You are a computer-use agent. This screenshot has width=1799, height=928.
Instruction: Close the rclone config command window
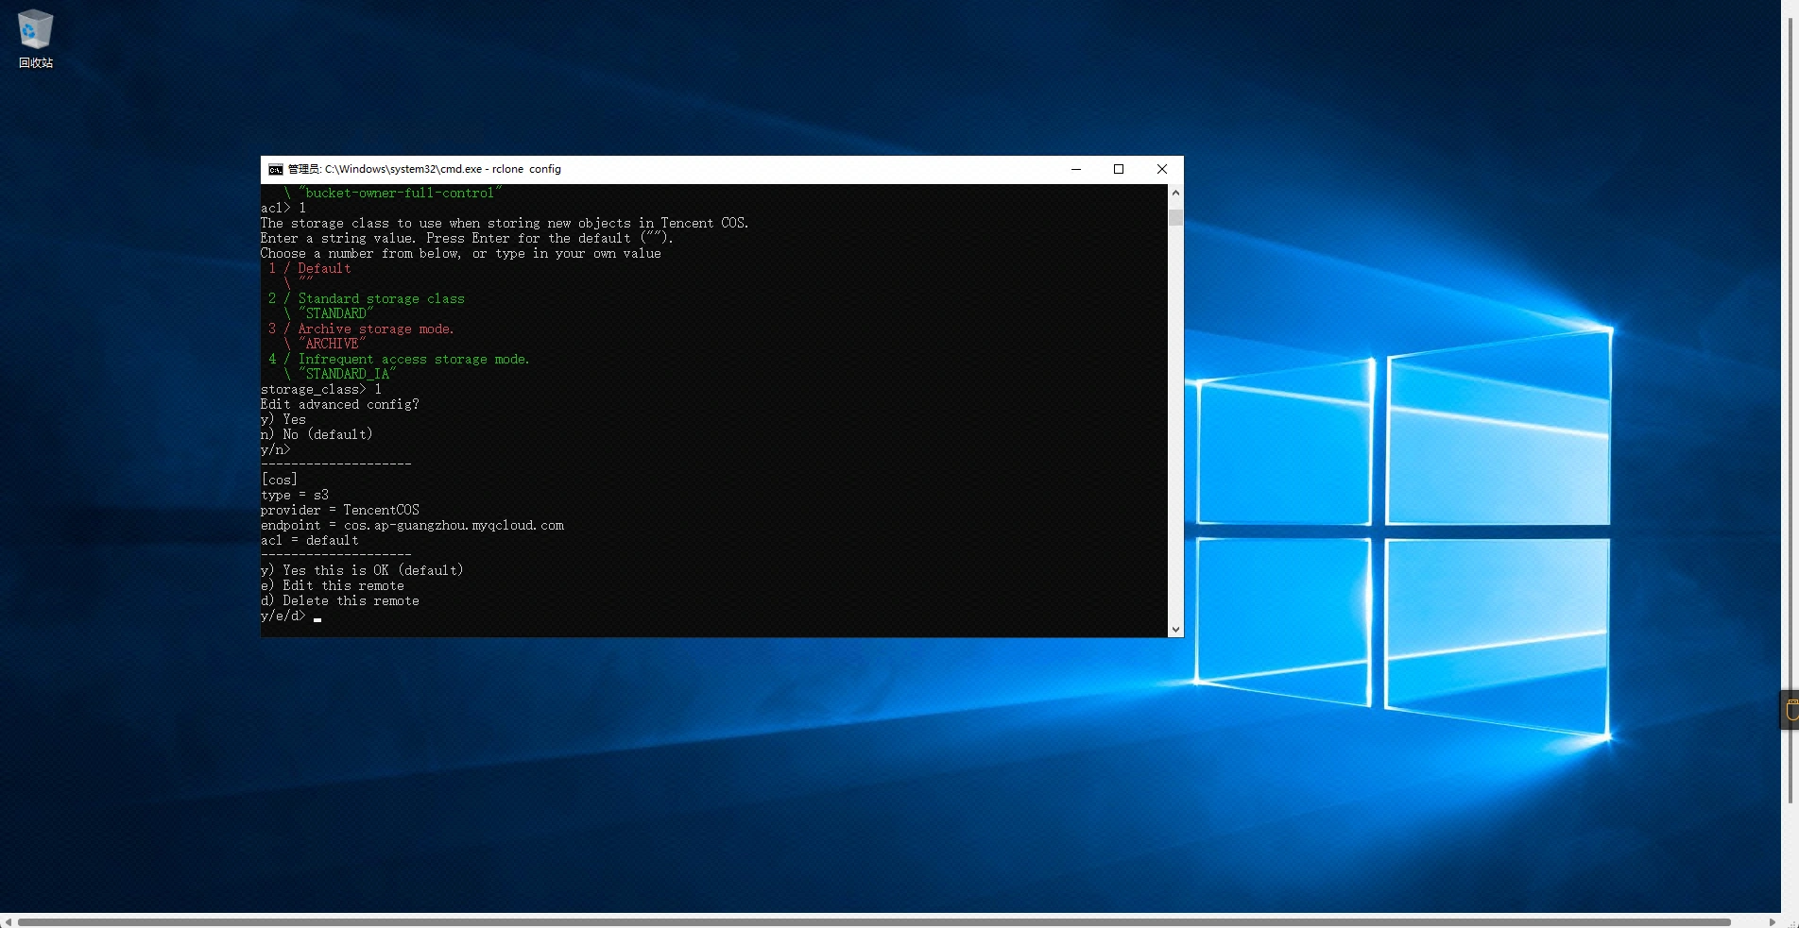point(1162,169)
